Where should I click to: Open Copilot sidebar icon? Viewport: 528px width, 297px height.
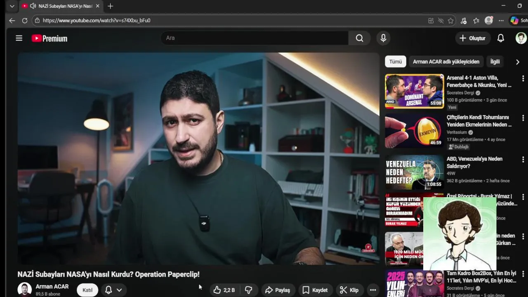[514, 20]
